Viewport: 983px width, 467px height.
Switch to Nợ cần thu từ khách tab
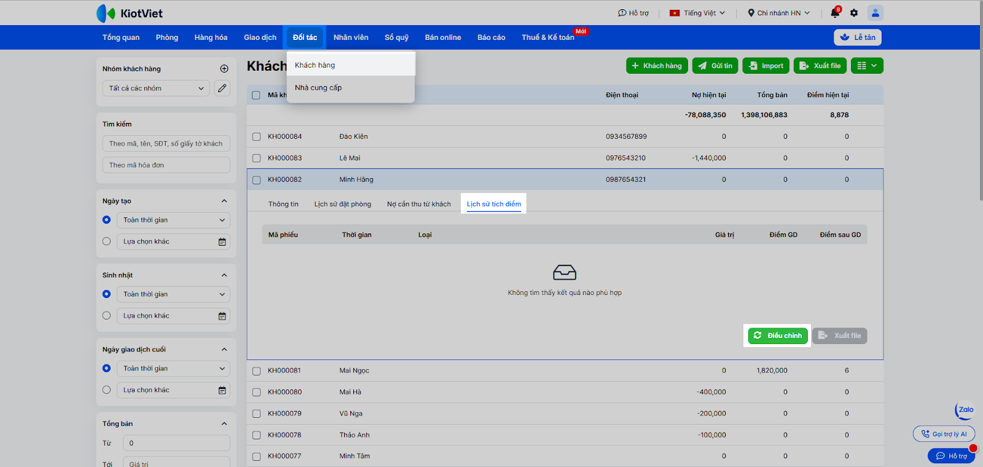tap(419, 204)
